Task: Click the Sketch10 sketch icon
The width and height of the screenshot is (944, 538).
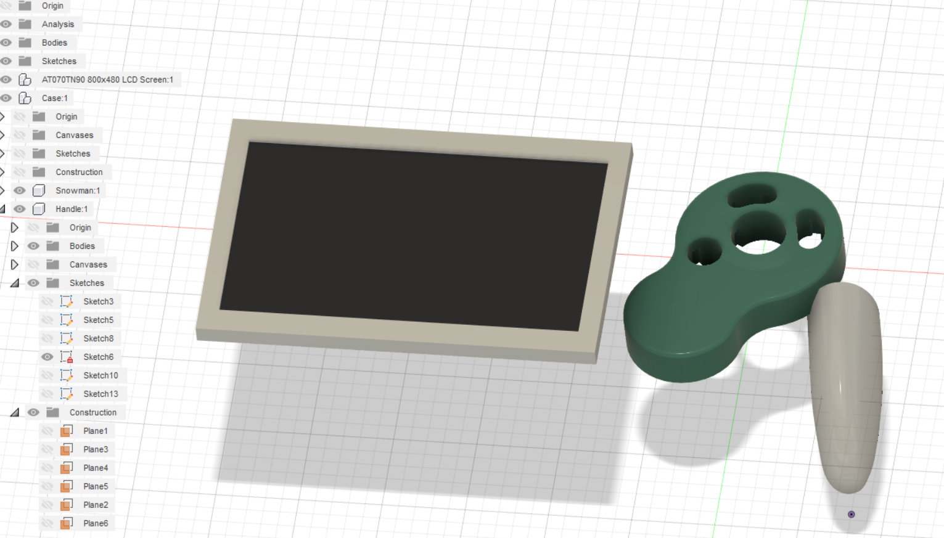Action: pyautogui.click(x=67, y=375)
